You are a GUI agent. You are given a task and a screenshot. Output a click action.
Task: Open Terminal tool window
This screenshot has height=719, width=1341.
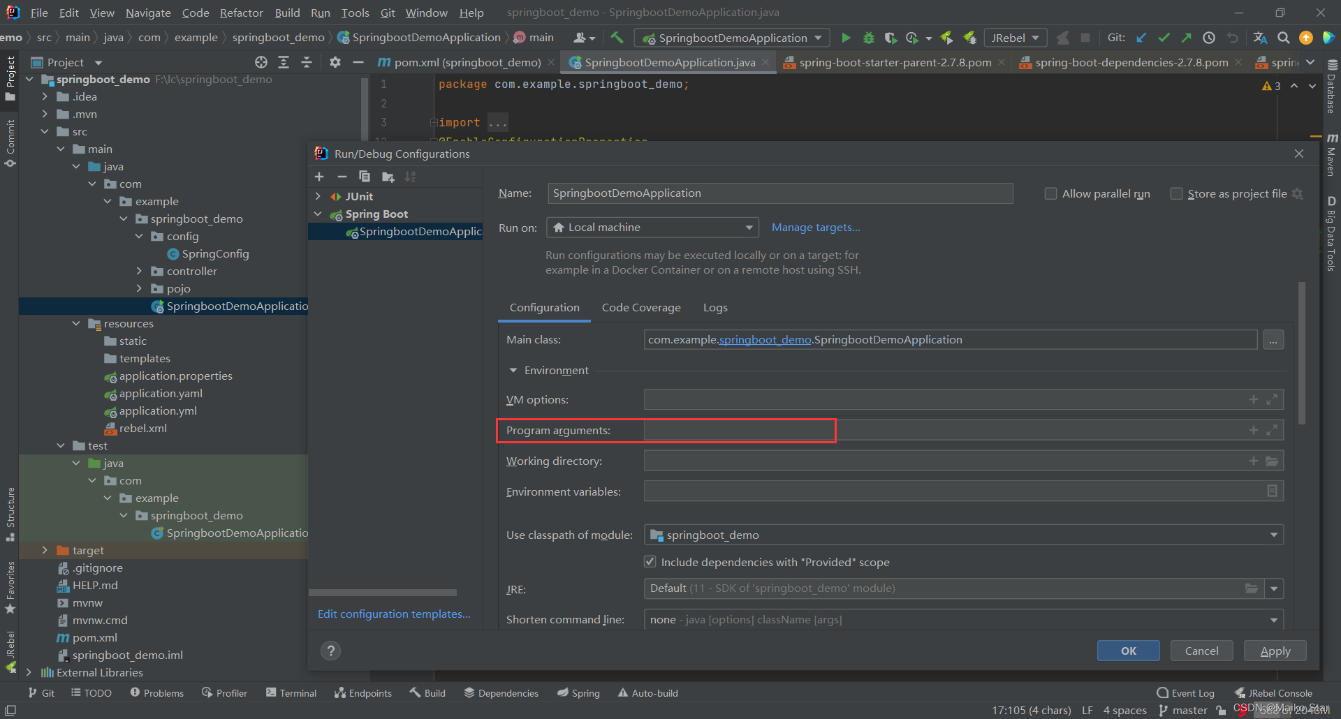pos(291,693)
